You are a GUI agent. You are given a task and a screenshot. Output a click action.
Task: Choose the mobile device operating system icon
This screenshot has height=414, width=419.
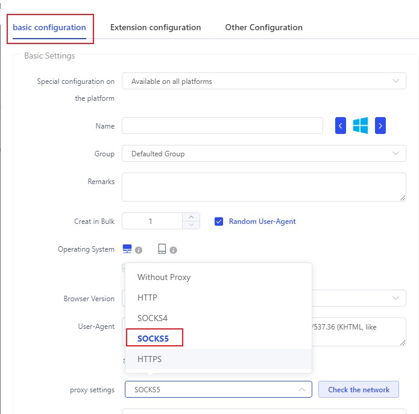click(162, 249)
